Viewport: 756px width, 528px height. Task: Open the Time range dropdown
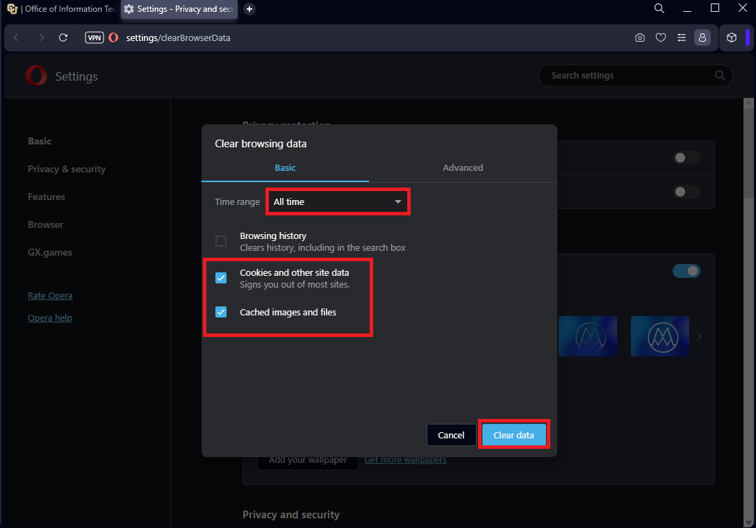point(338,201)
